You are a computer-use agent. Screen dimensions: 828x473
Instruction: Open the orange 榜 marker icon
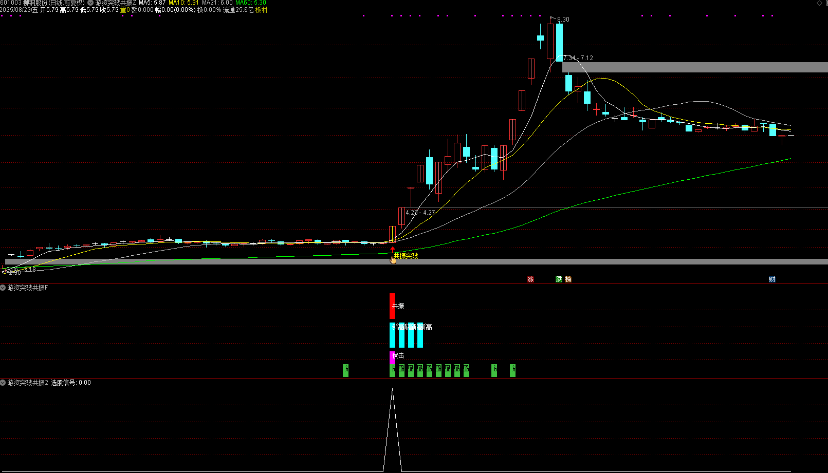tap(568, 279)
